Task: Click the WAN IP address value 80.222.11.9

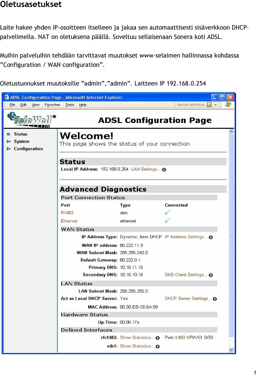Action: 131,245
